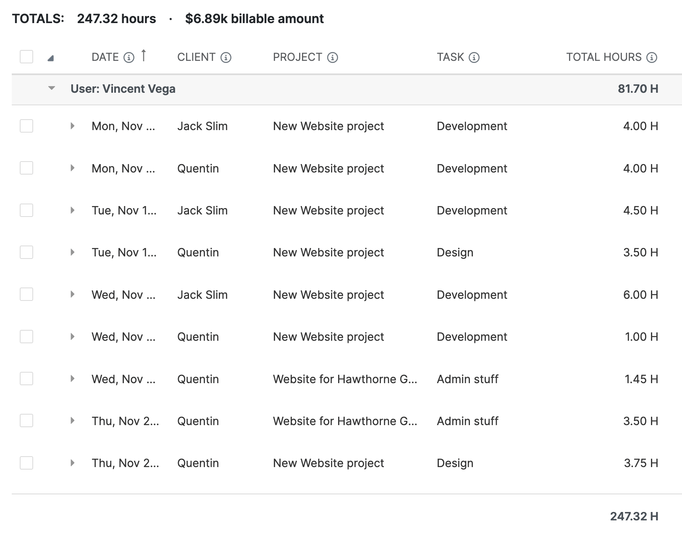Click the ascending sort arrow on DATE column
The width and height of the screenshot is (682, 538).
pyautogui.click(x=144, y=55)
